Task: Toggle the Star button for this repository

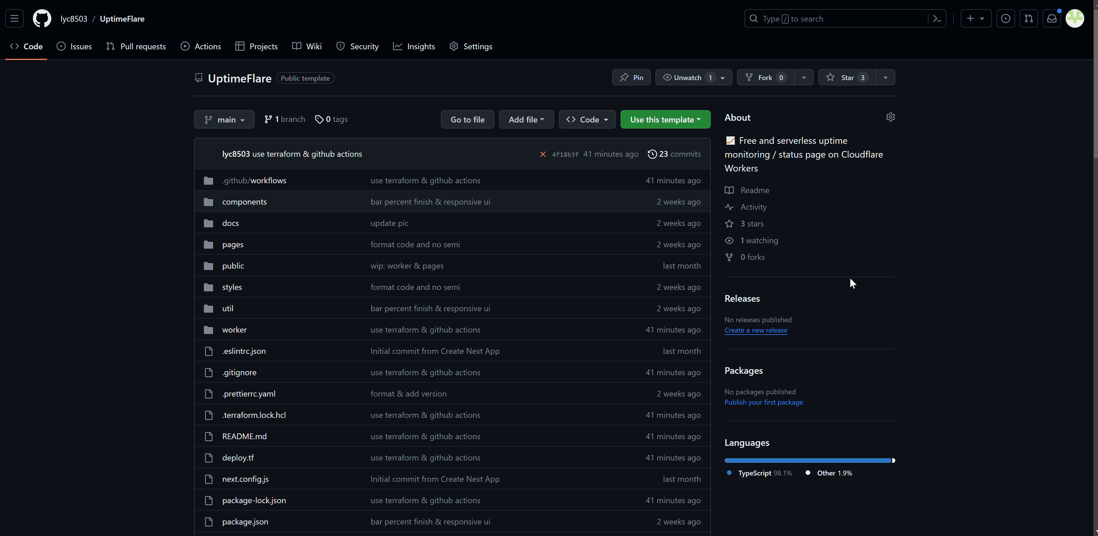Action: click(847, 78)
